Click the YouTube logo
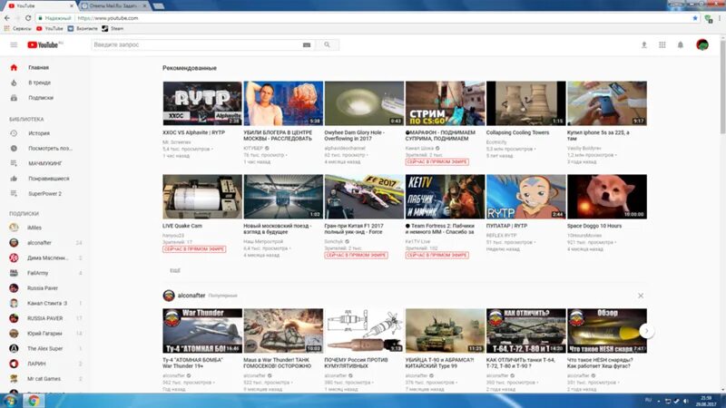The height and width of the screenshot is (408, 726). [x=44, y=44]
